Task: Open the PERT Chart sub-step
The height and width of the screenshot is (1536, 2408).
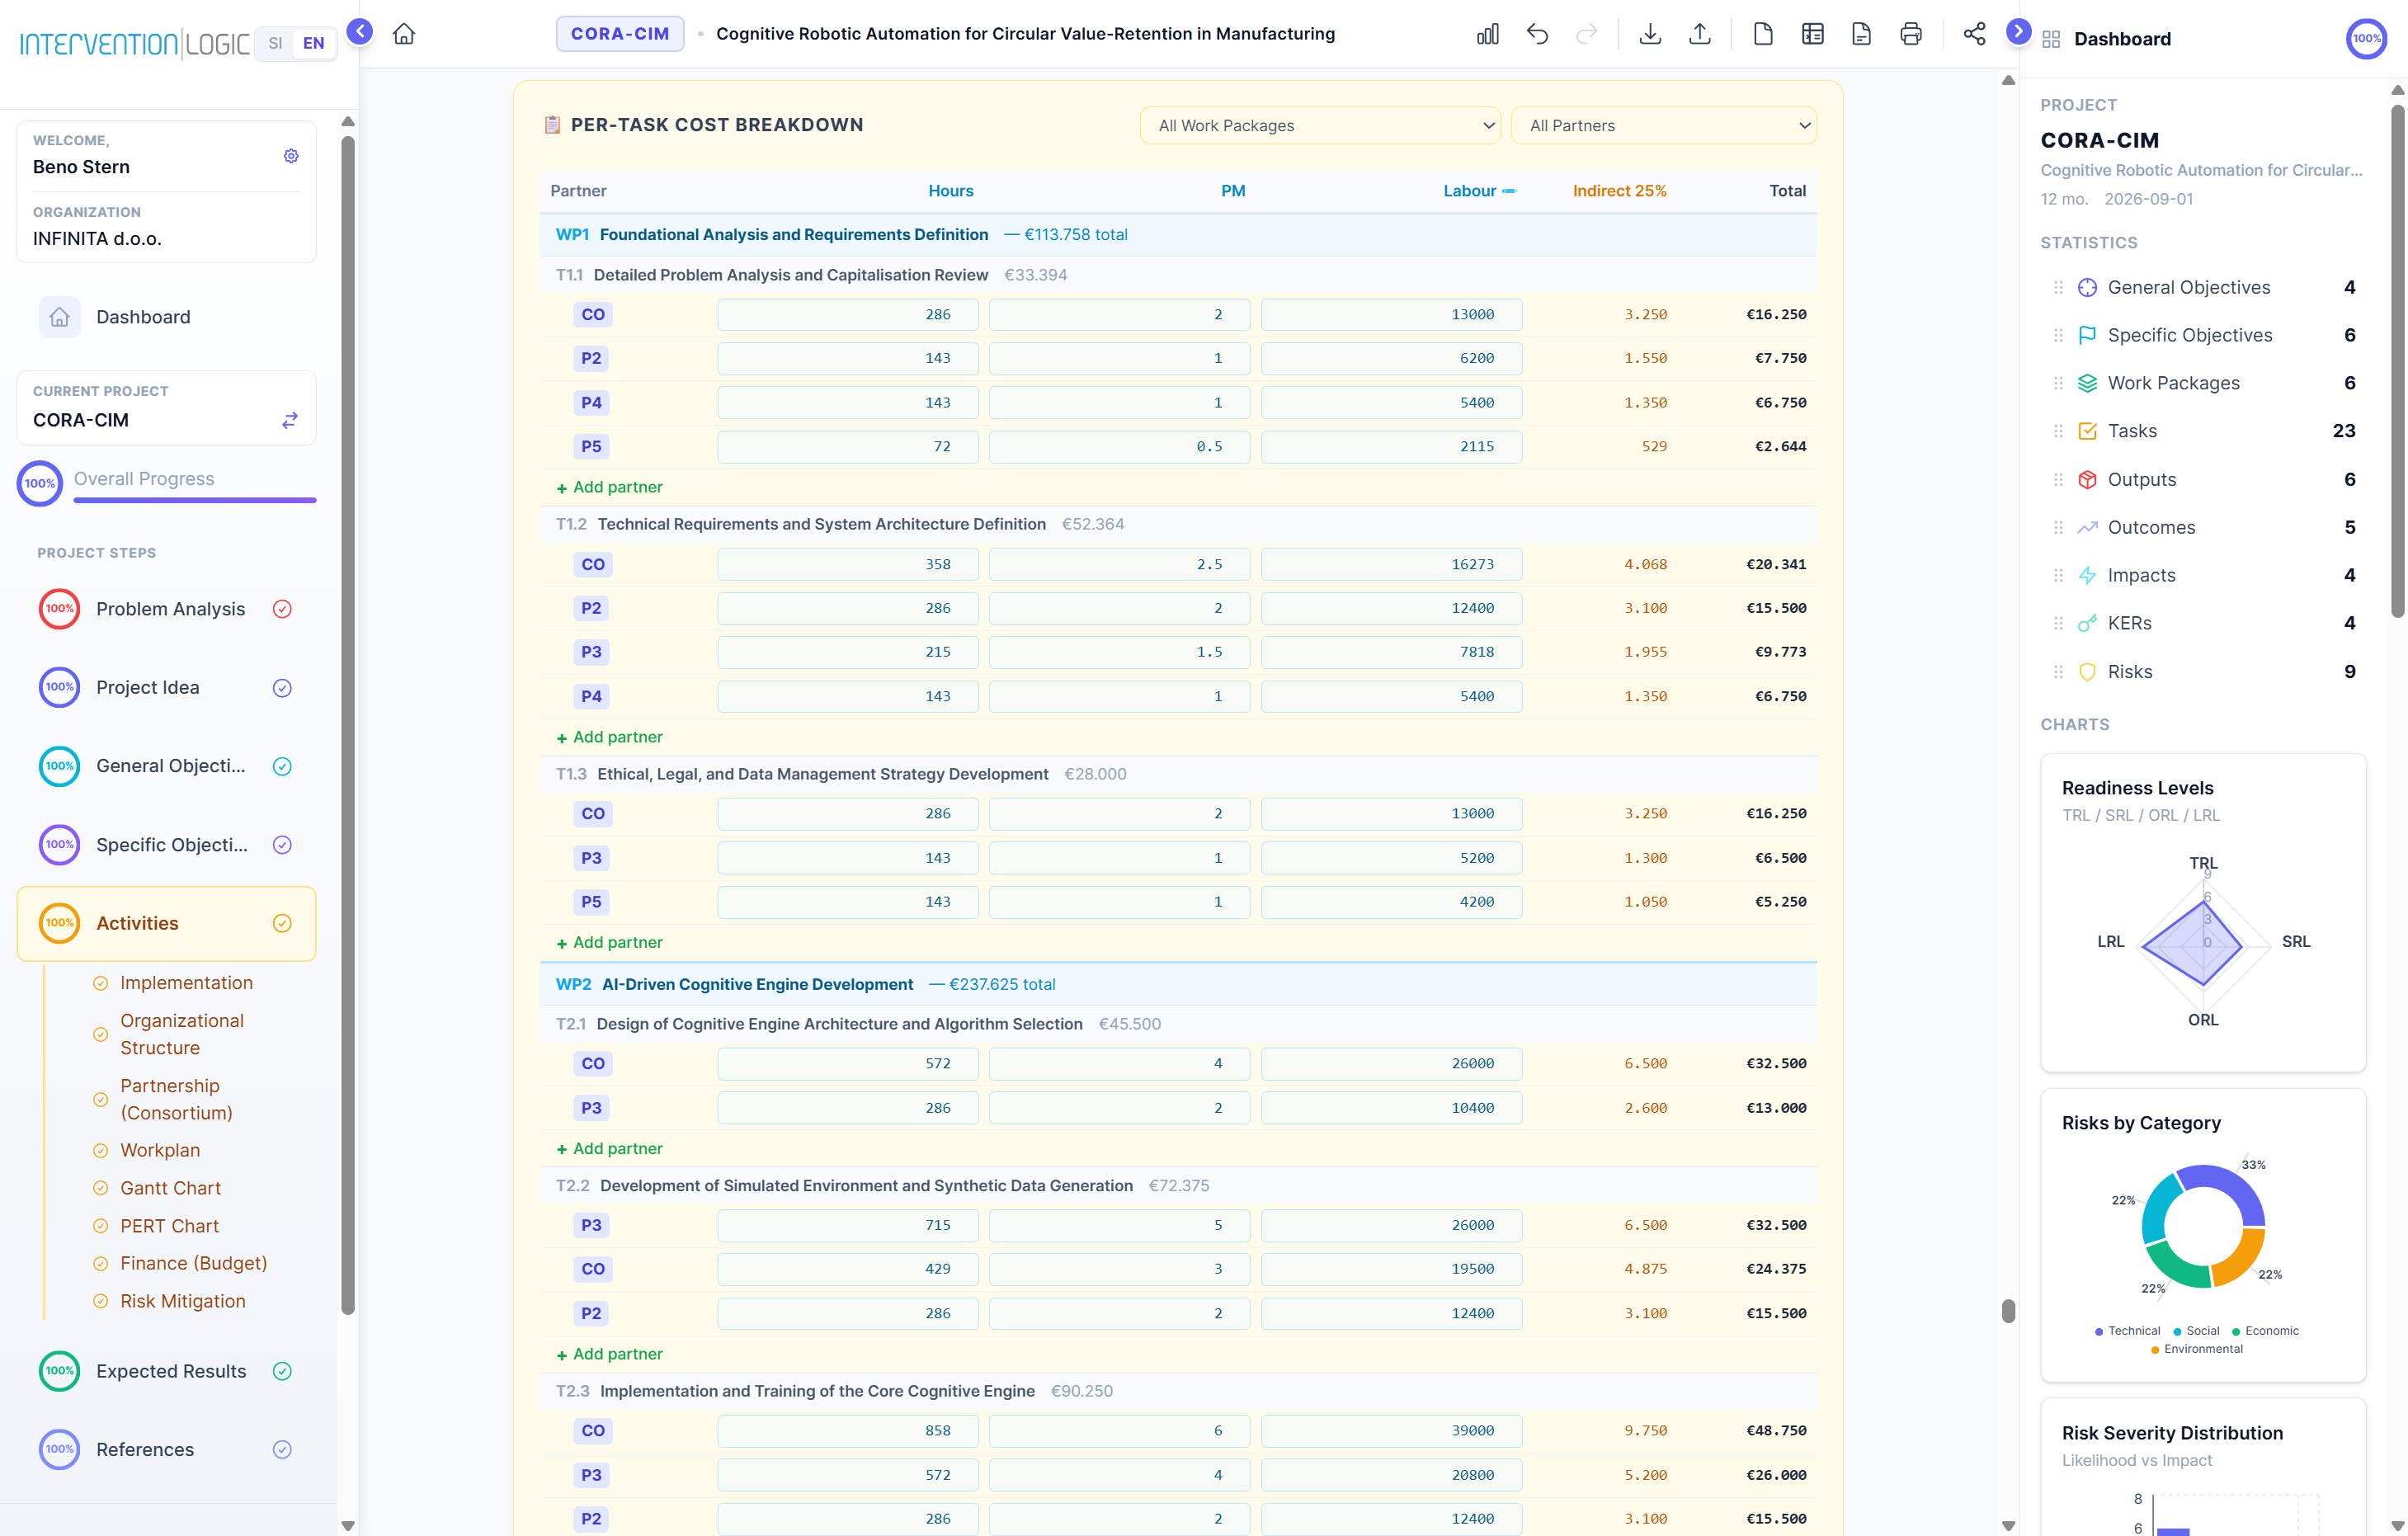Action: [169, 1226]
